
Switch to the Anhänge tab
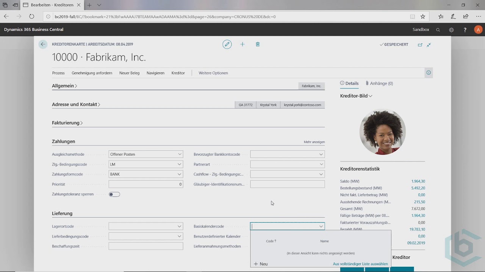(x=379, y=83)
